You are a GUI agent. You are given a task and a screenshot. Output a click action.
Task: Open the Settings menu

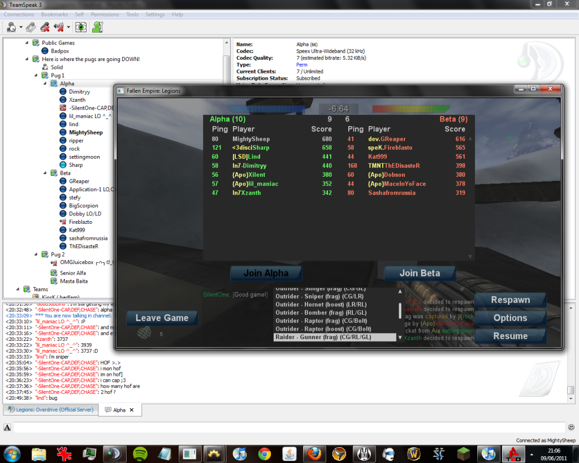tap(155, 14)
